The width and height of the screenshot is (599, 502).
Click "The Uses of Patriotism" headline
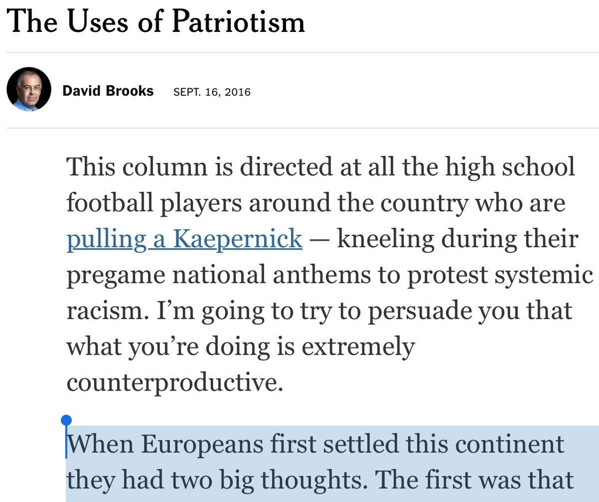tap(156, 22)
